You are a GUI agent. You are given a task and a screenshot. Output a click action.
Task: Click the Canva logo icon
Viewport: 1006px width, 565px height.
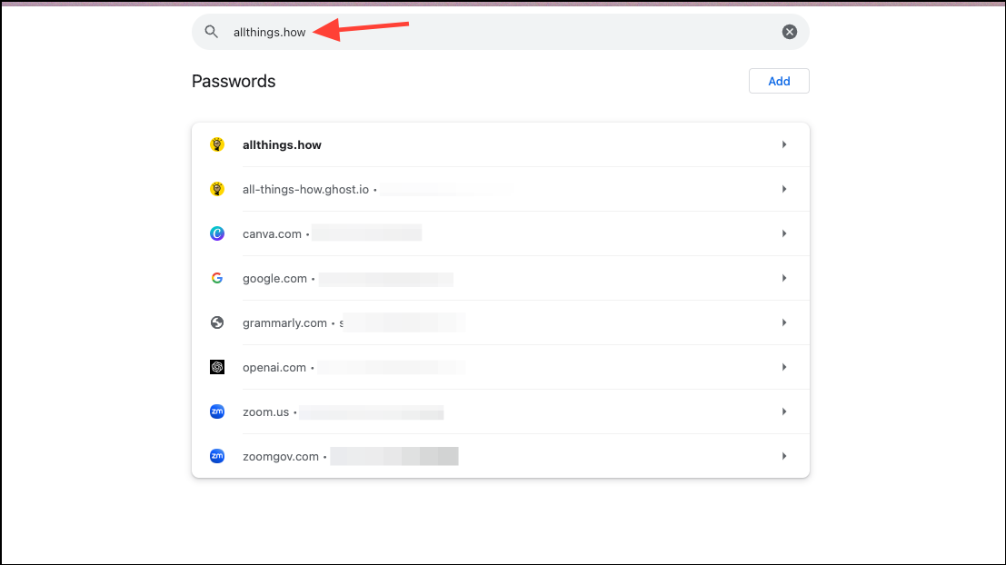pyautogui.click(x=217, y=233)
